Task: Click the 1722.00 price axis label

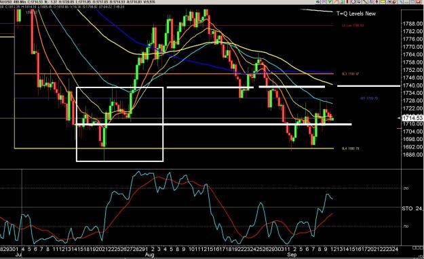Action: 413,108
